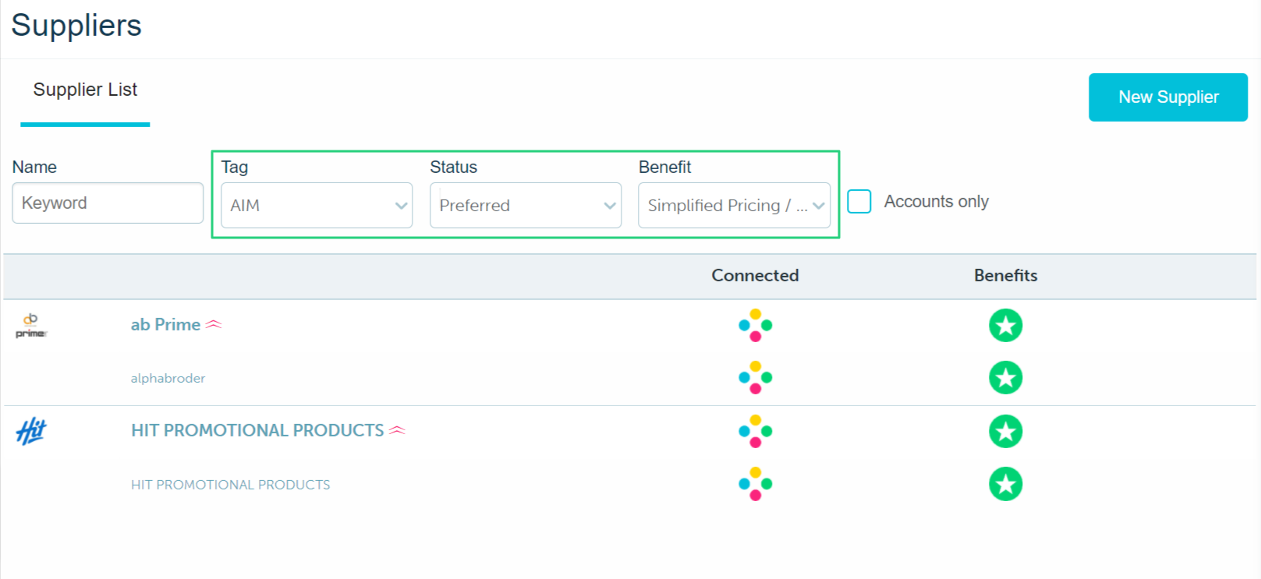The height and width of the screenshot is (579, 1261).
Task: Collapse the HIT PROMOTIONAL PRODUCTS group chevron
Action: point(397,430)
